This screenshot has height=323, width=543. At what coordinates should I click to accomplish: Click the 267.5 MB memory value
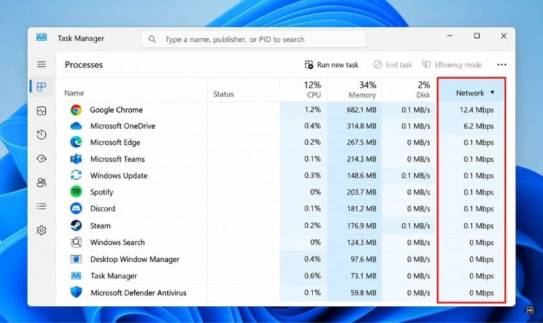tap(361, 142)
